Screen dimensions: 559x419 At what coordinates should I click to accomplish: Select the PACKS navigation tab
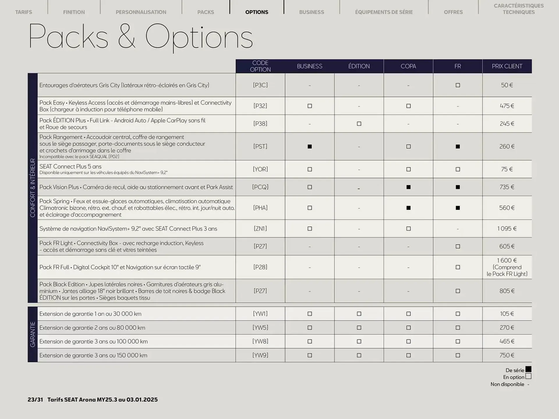coord(206,12)
